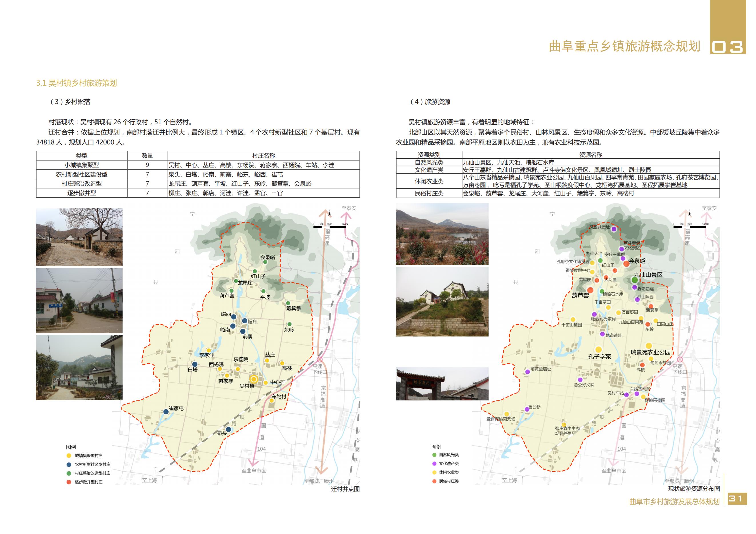Open the village street with utility pole photo
The width and height of the screenshot is (756, 534).
pyautogui.click(x=79, y=301)
